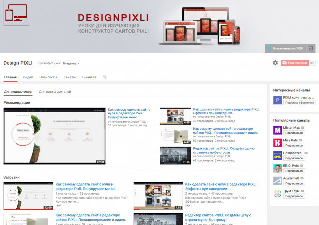The width and height of the screenshot is (319, 225).
Task: Open recommended link Эффекты при наведении
Action: coord(227,111)
